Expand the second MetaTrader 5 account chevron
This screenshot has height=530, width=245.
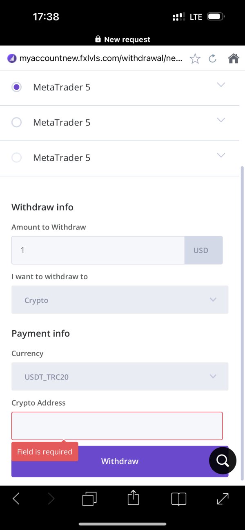(x=221, y=120)
